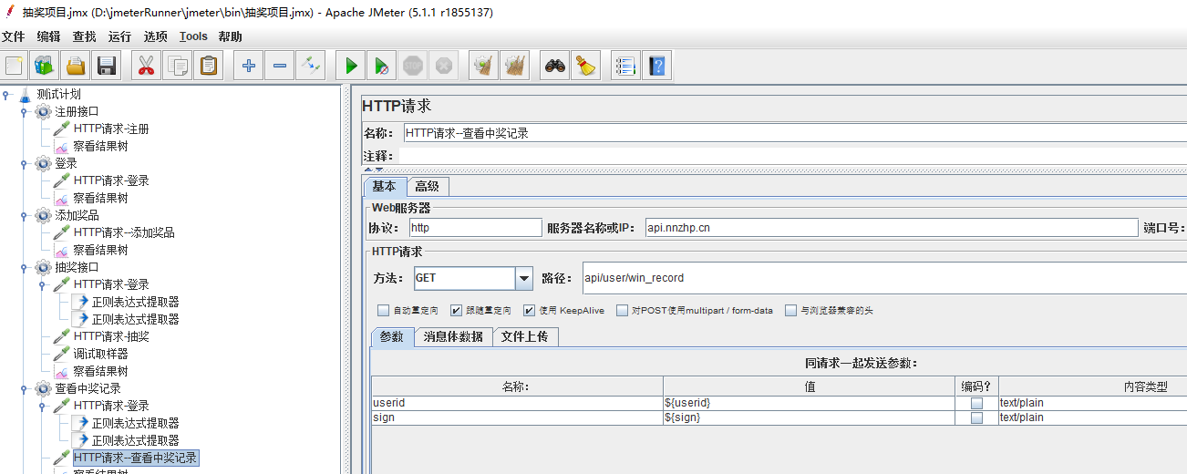Enable 对POST使用multipart / form-data checkbox
The image size is (1187, 474).
[622, 311]
